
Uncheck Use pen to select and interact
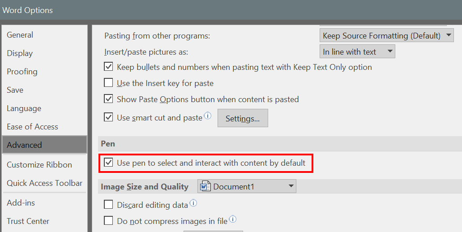(108, 163)
